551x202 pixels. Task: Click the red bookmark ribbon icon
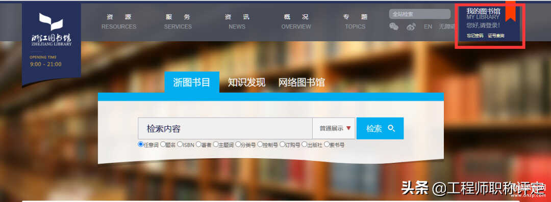point(510,11)
